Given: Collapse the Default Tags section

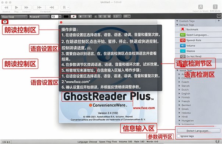Looking at the screenshot, I should click(x=177, y=25).
